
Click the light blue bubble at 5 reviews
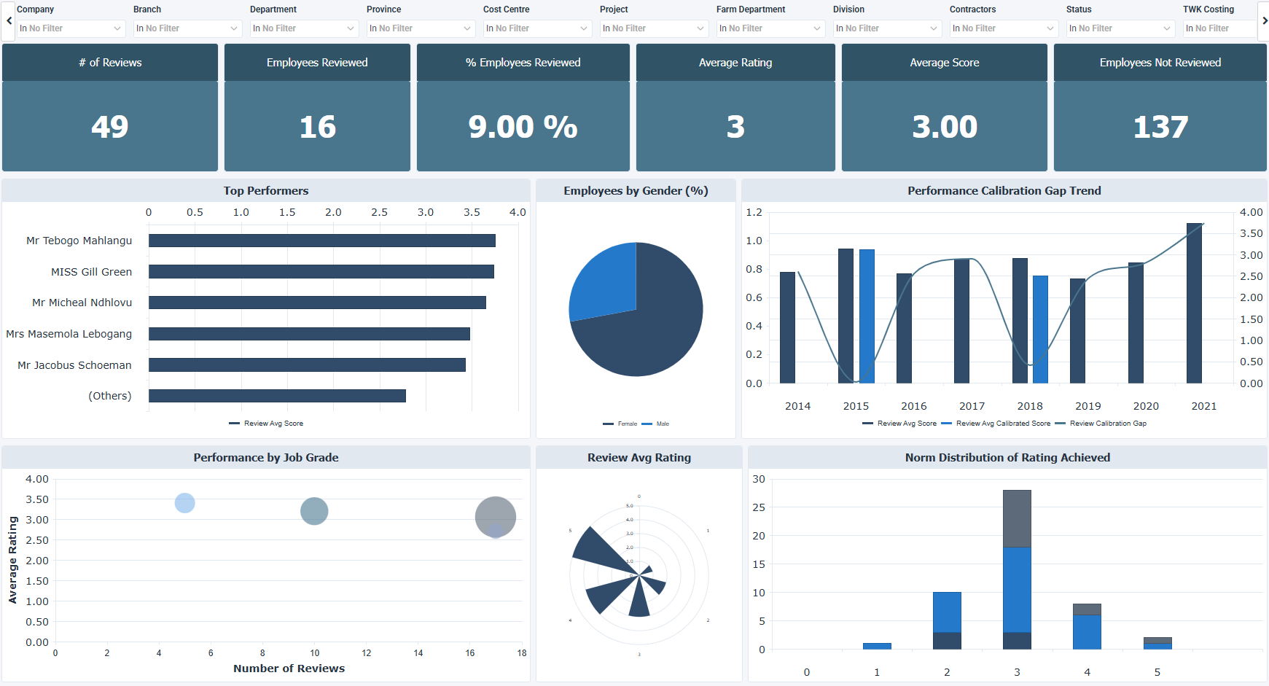pos(185,503)
